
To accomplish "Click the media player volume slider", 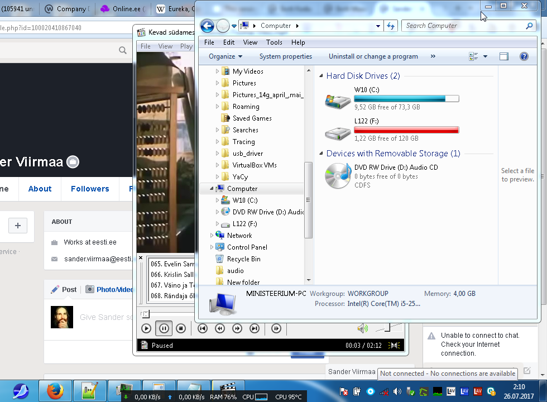I will [x=388, y=328].
